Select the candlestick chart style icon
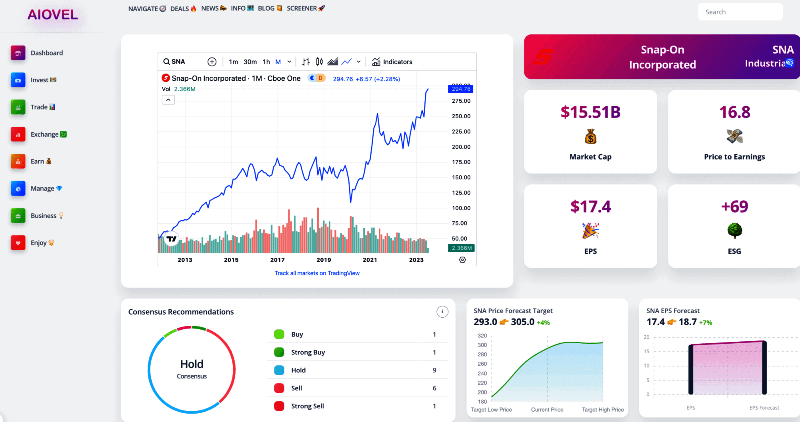 319,62
